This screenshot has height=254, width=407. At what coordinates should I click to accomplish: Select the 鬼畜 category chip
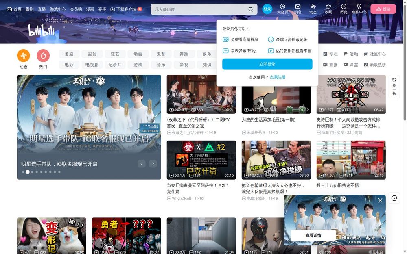(161, 54)
